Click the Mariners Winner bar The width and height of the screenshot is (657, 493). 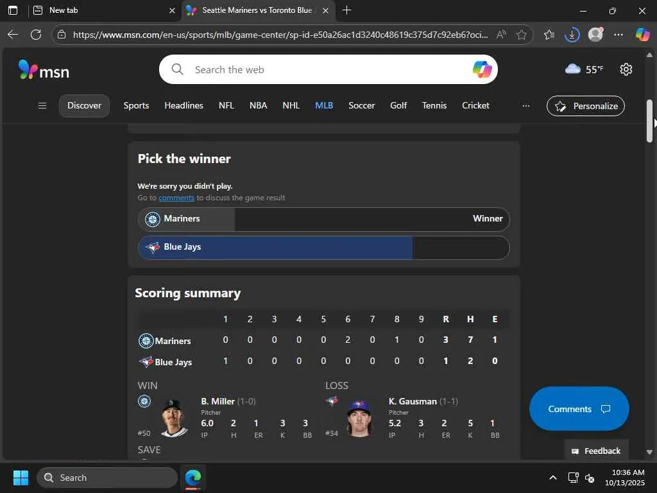click(x=323, y=220)
